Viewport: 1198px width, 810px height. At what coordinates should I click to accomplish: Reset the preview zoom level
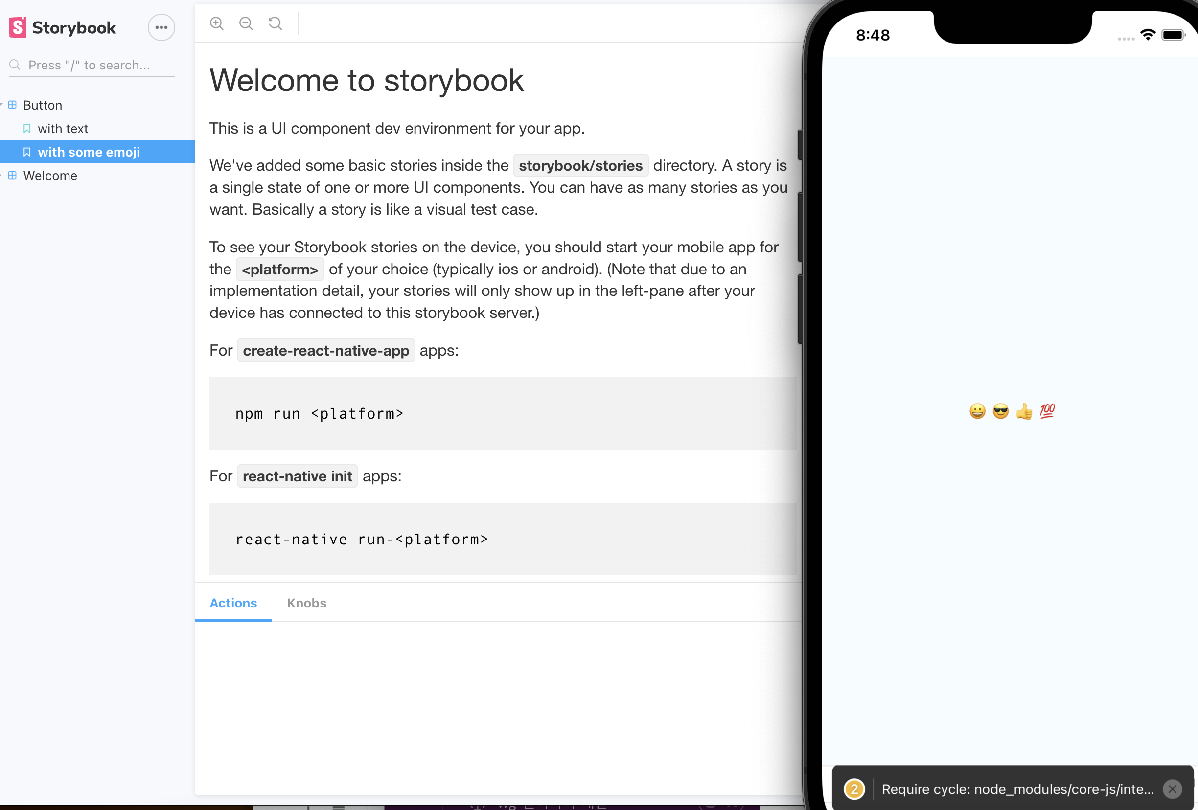pos(275,23)
